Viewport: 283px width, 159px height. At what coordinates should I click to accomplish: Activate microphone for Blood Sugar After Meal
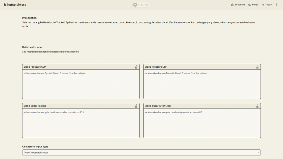click(x=257, y=106)
